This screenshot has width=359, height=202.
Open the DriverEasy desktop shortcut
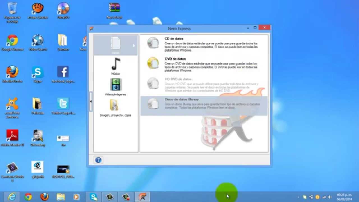[38, 138]
